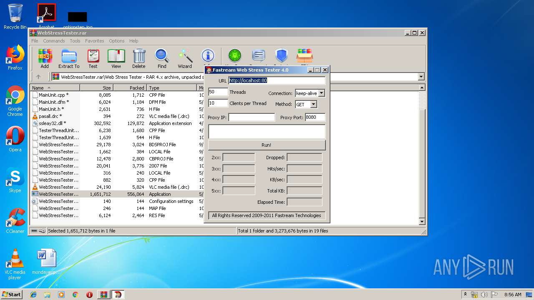Open the Word document on the desktop
Screen dimensions: 534x300
click(x=46, y=262)
